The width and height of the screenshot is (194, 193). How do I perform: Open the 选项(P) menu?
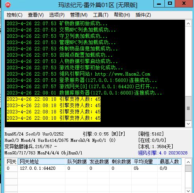[x=57, y=15]
